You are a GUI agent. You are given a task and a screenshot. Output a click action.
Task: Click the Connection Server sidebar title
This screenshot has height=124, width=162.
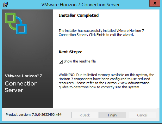tap(21, 87)
